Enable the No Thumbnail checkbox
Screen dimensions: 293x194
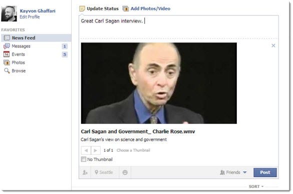tap(84, 159)
